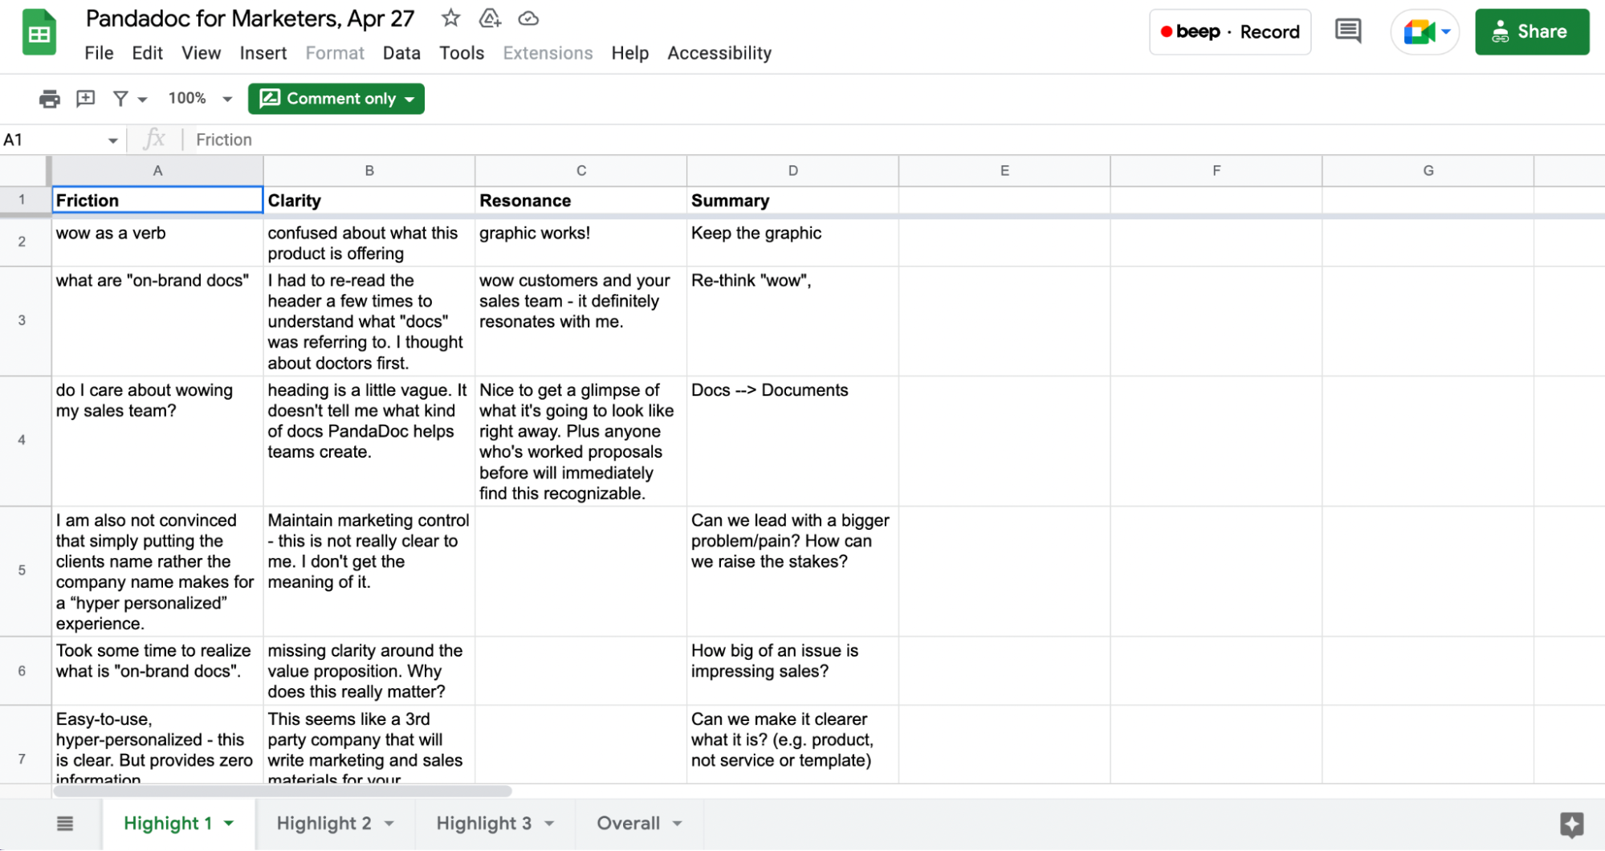Click the green Share button

(x=1532, y=31)
